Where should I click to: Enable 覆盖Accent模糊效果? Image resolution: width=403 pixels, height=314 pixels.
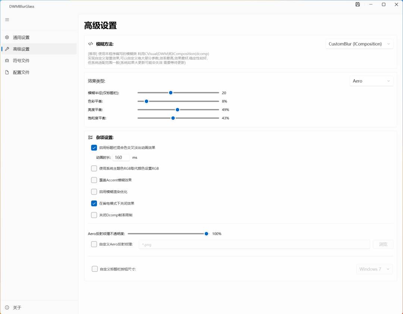coord(94,180)
